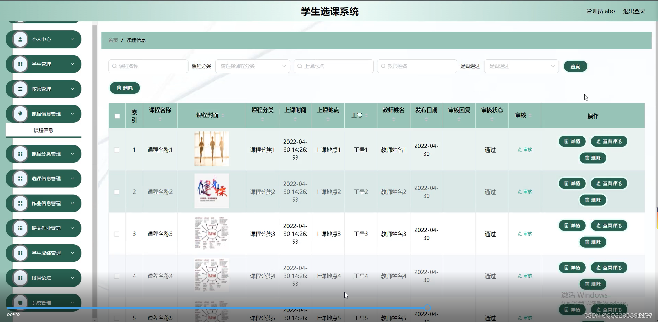The height and width of the screenshot is (322, 658).
Task: Check the row 3 课程名称3 checkbox
Action: pyautogui.click(x=117, y=234)
